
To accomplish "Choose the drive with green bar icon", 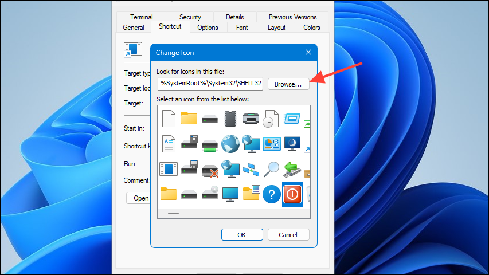I will (x=210, y=146).
